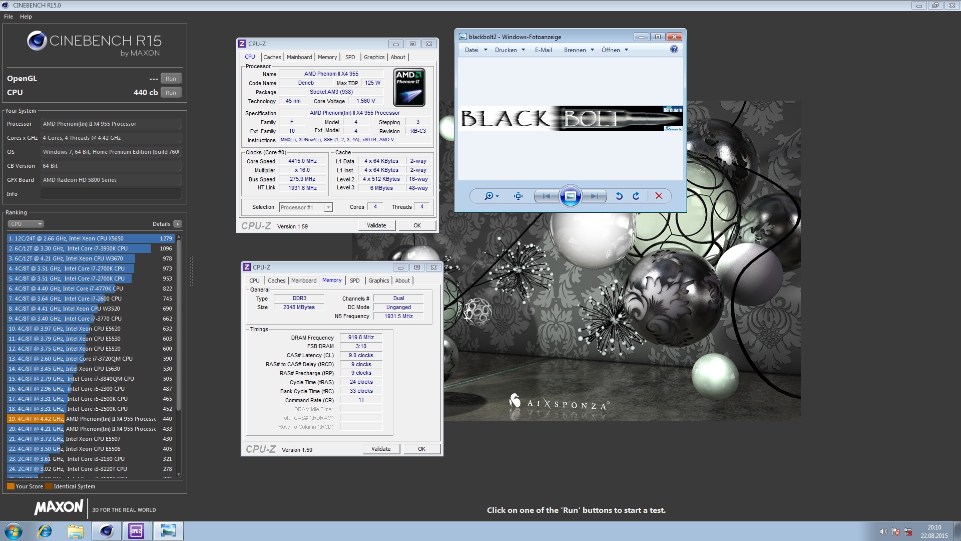The height and width of the screenshot is (541, 961).
Task: Click the Windows Start orb
Action: tap(14, 531)
